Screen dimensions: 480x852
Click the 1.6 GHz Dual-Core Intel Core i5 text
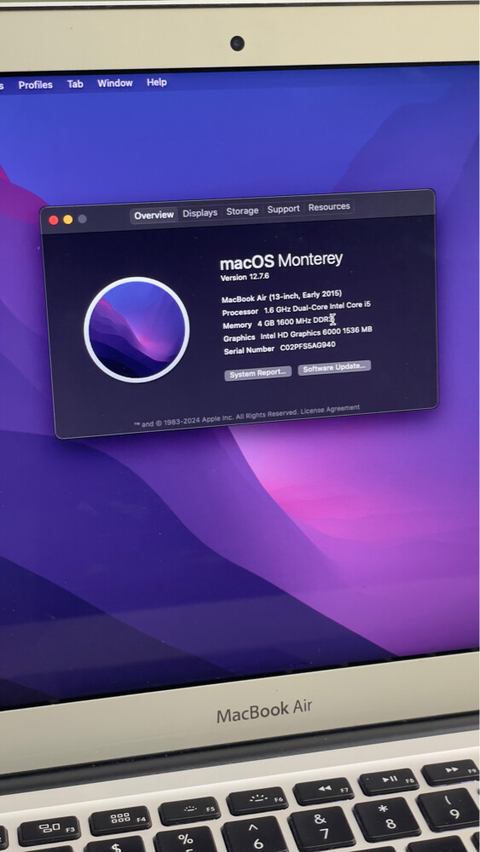[317, 308]
